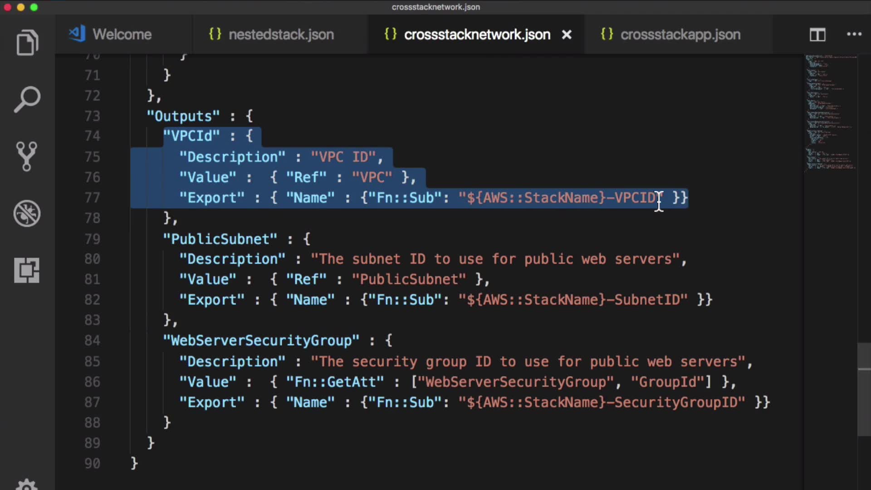Switch to the Welcome tab
The width and height of the screenshot is (871, 490).
122,34
